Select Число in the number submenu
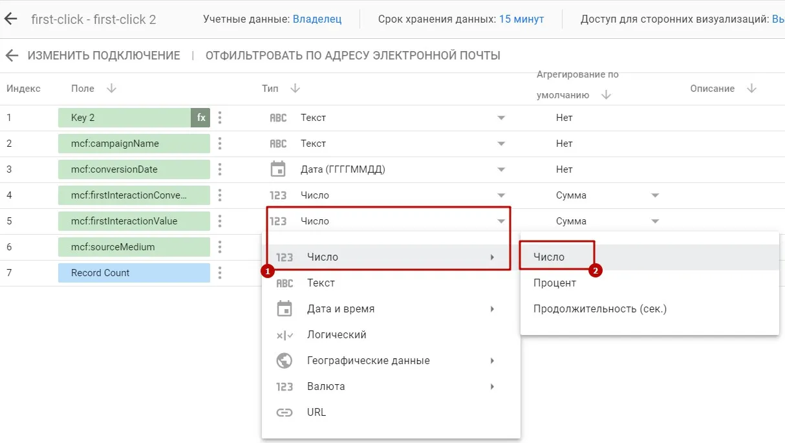 pyautogui.click(x=650, y=257)
